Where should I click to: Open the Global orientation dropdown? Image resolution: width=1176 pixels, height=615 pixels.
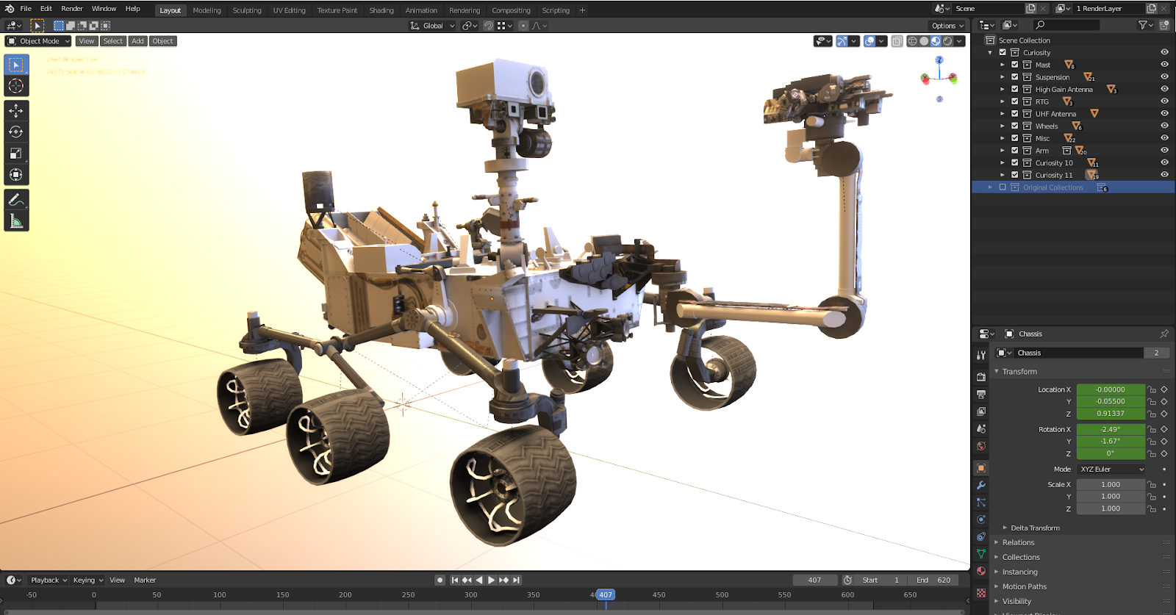click(x=432, y=26)
